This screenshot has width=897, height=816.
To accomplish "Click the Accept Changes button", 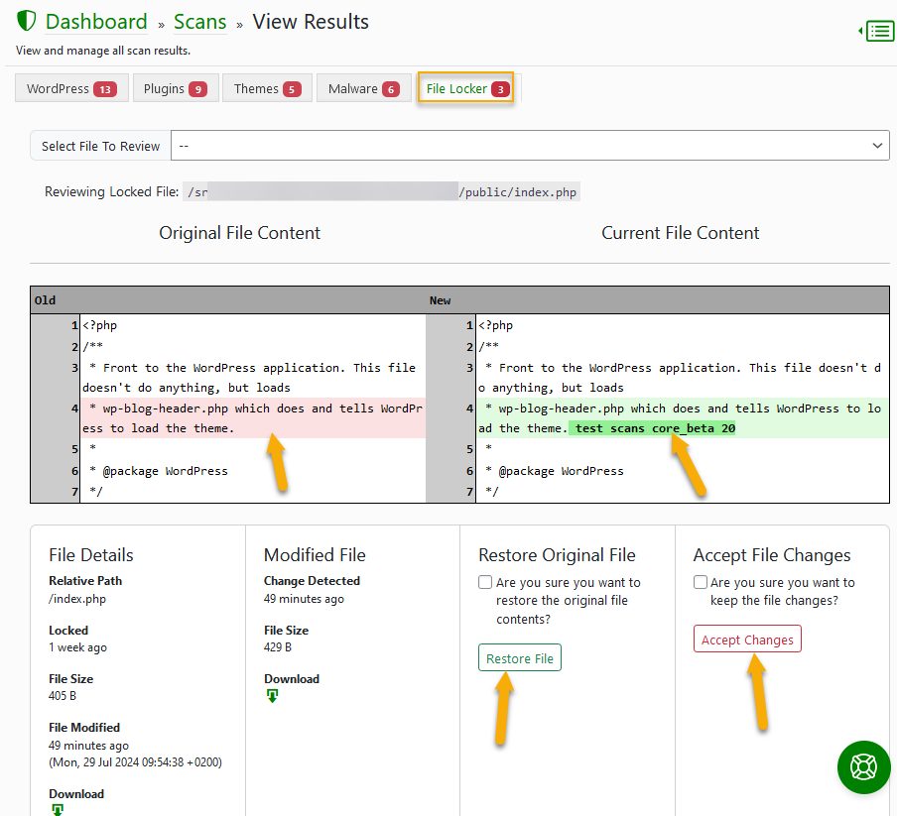I will point(747,640).
